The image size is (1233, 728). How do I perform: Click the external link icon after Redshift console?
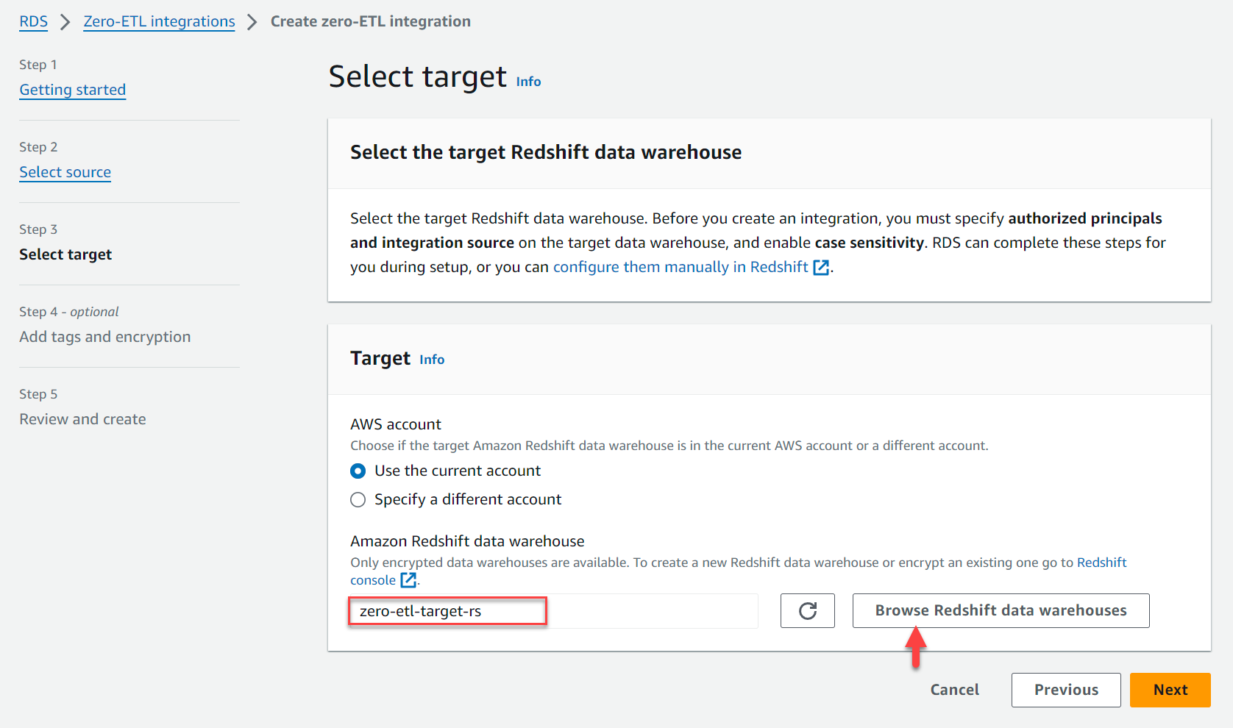pyautogui.click(x=408, y=579)
